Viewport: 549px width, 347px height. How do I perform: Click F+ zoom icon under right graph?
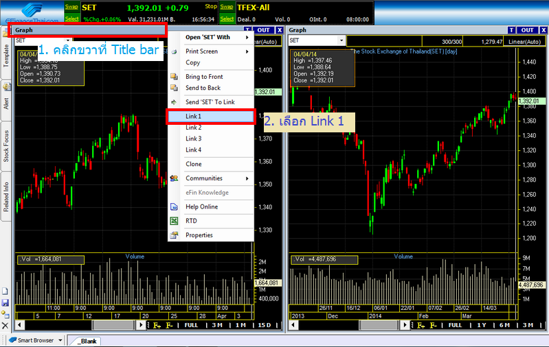point(421,325)
